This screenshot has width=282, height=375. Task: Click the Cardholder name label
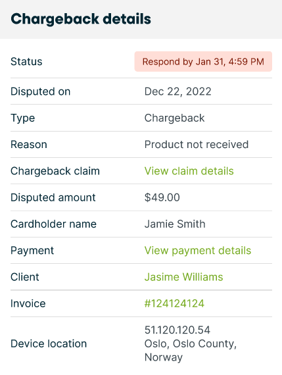[x=53, y=224]
